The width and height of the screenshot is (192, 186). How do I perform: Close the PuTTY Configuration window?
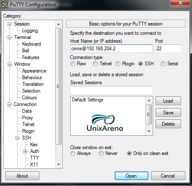[x=180, y=3]
